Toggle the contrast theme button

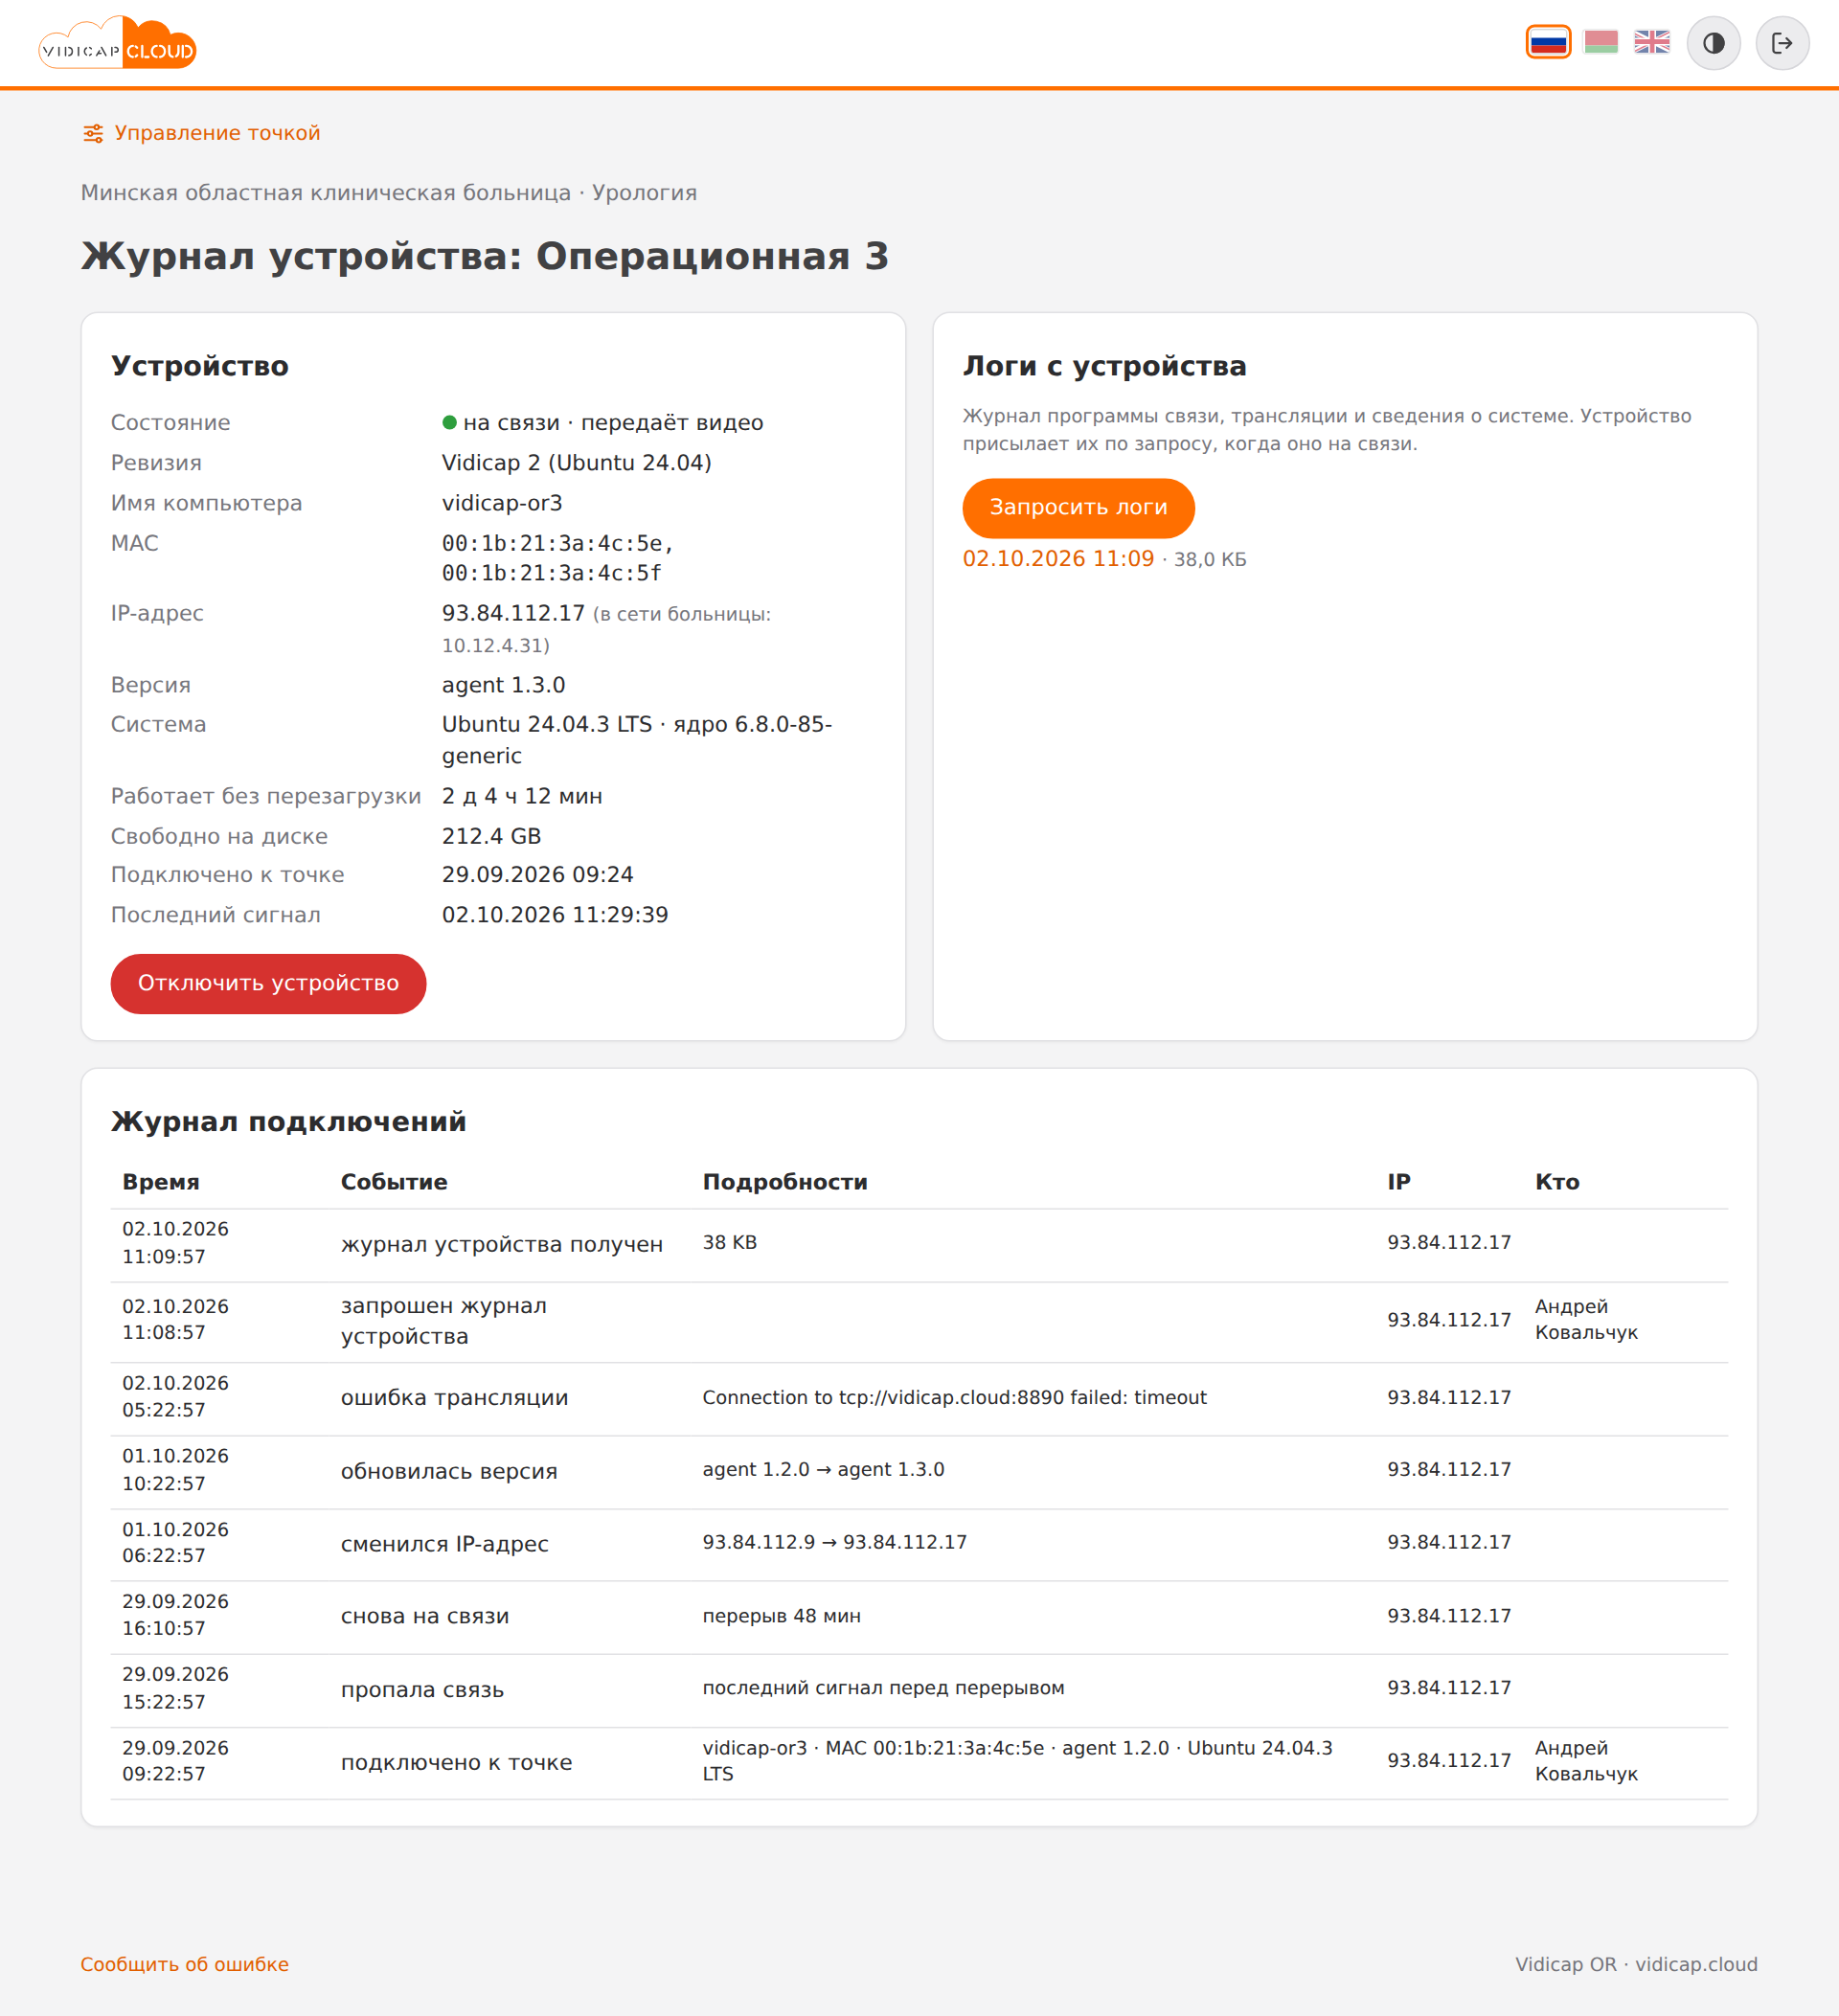(1713, 43)
